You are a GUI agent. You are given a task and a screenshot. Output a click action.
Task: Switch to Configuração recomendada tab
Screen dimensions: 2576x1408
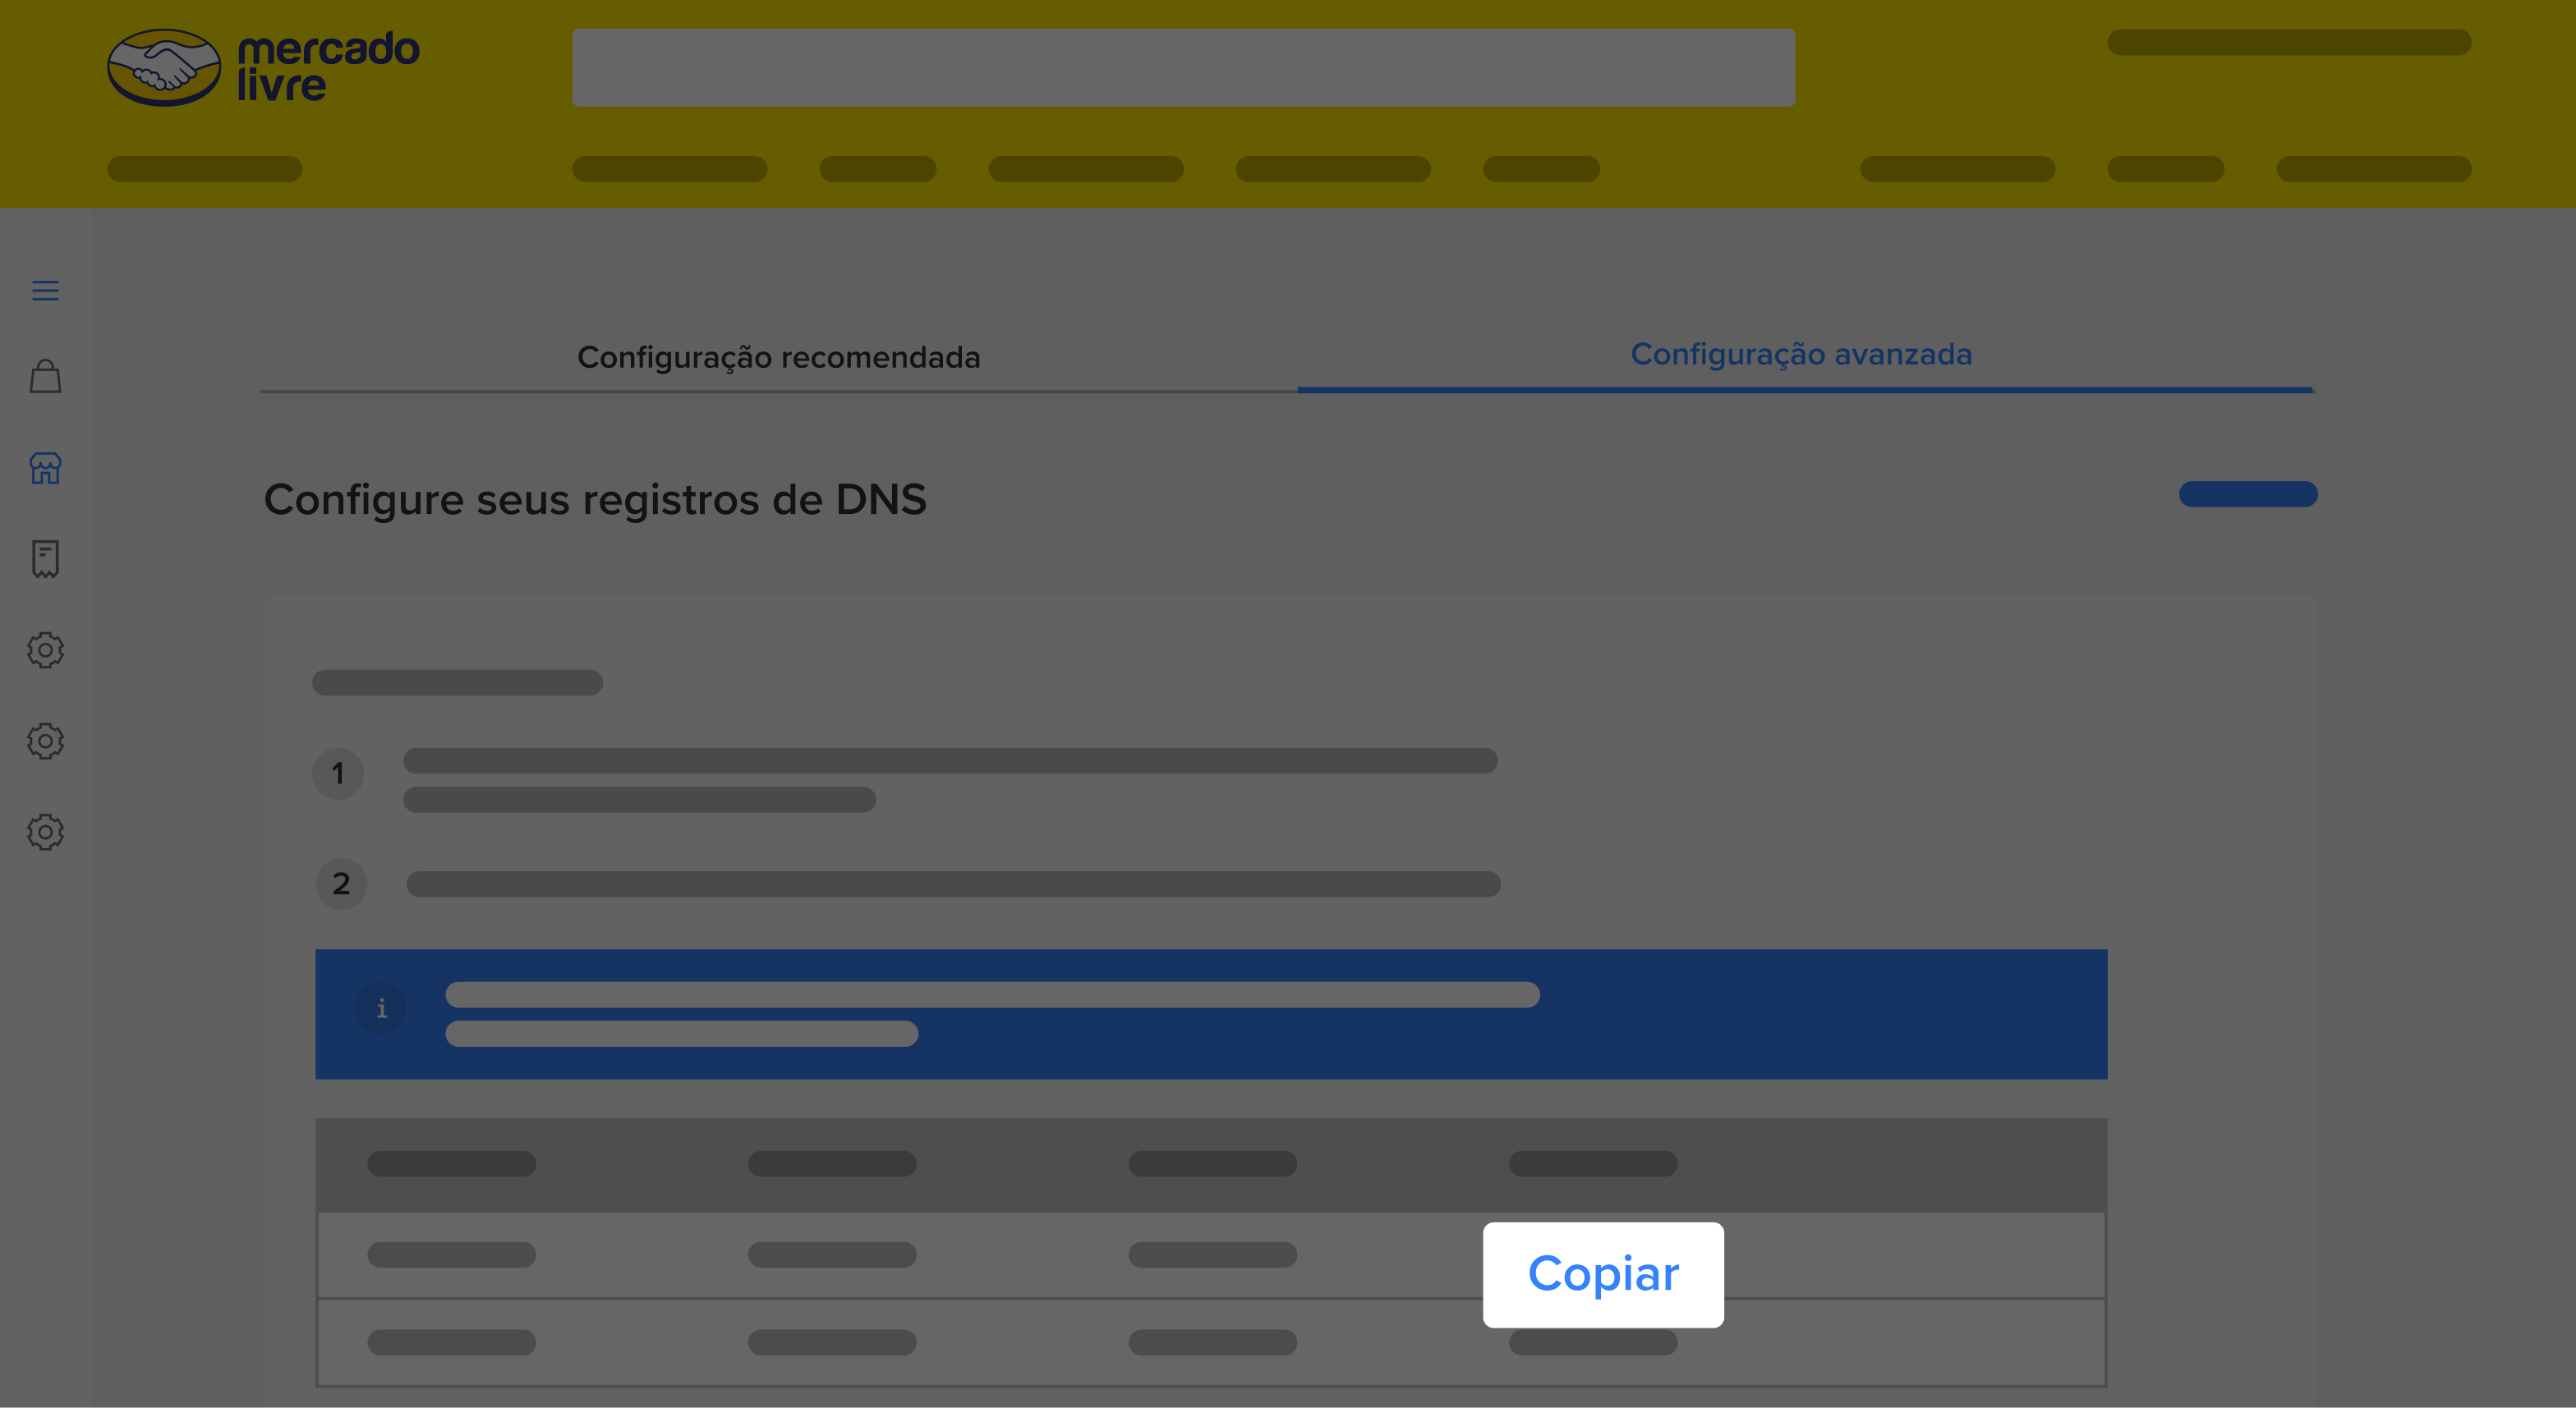(778, 358)
